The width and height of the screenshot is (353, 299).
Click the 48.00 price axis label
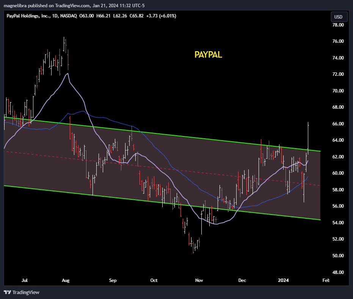point(338,272)
